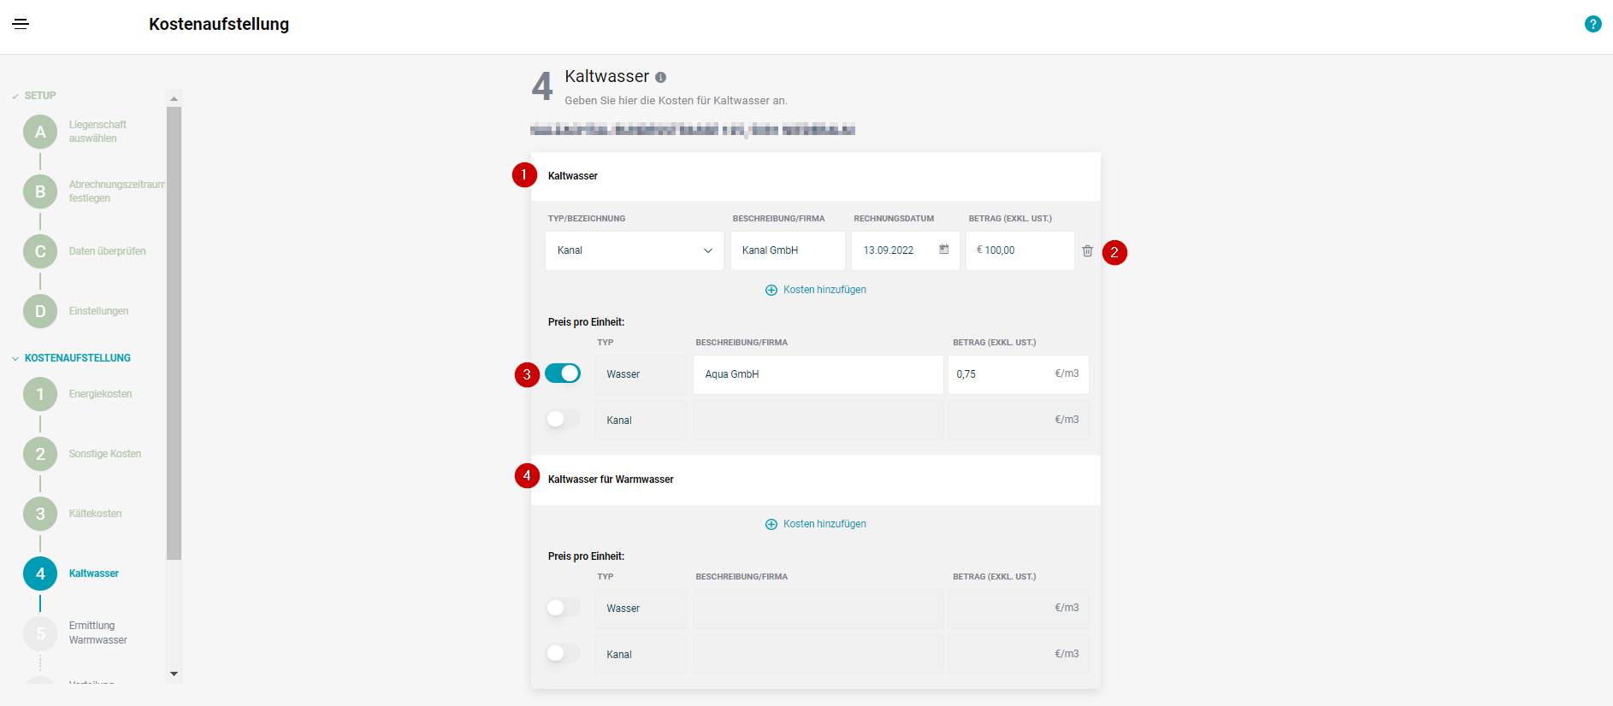Enable Wasser toggle under Kaltwasser für Warmwasser
Viewport: 1613px width, 706px height.
(563, 608)
